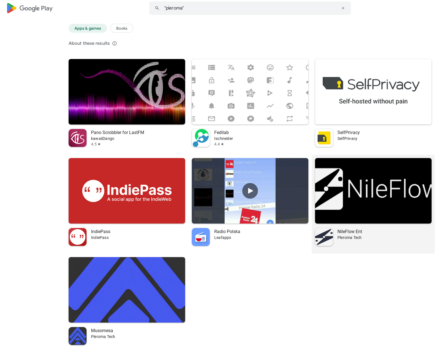Click the fediverse pentagram icon in Fedilab banner
The image size is (438, 350).
pos(251,93)
